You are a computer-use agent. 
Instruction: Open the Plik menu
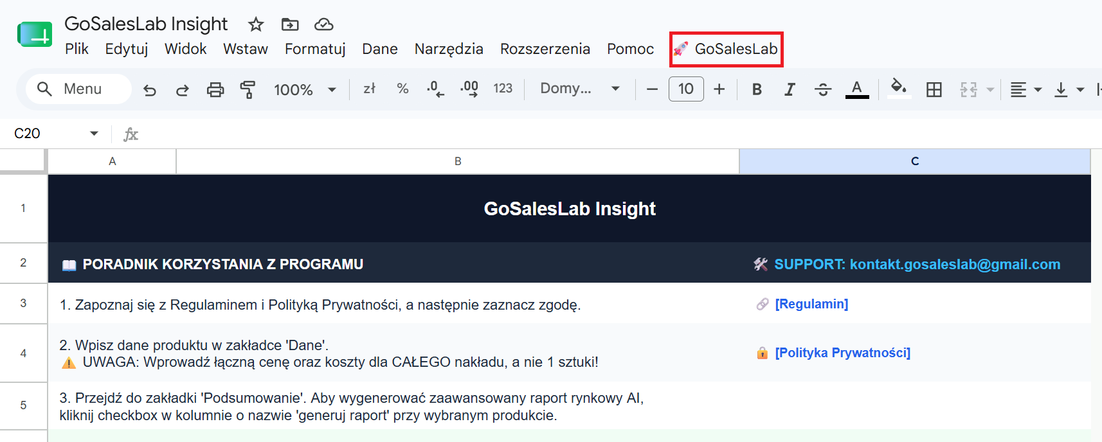[77, 49]
